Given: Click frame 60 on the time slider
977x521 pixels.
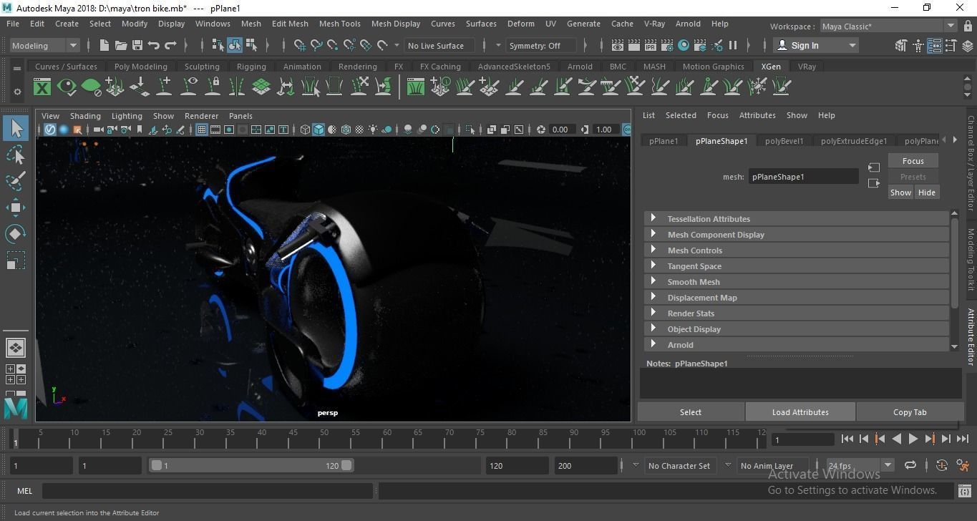Looking at the screenshot, I should click(x=387, y=439).
